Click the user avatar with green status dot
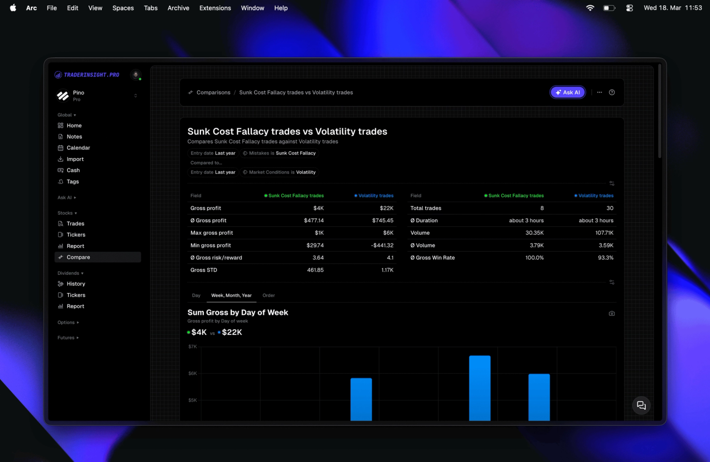 click(136, 75)
